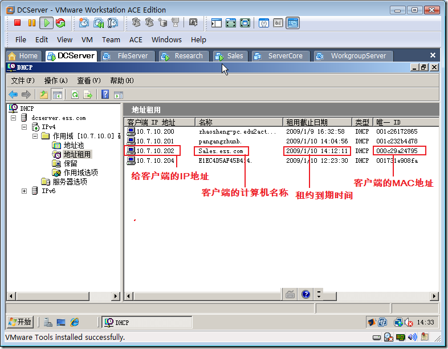Open the language bar options dropdown

tap(319, 294)
